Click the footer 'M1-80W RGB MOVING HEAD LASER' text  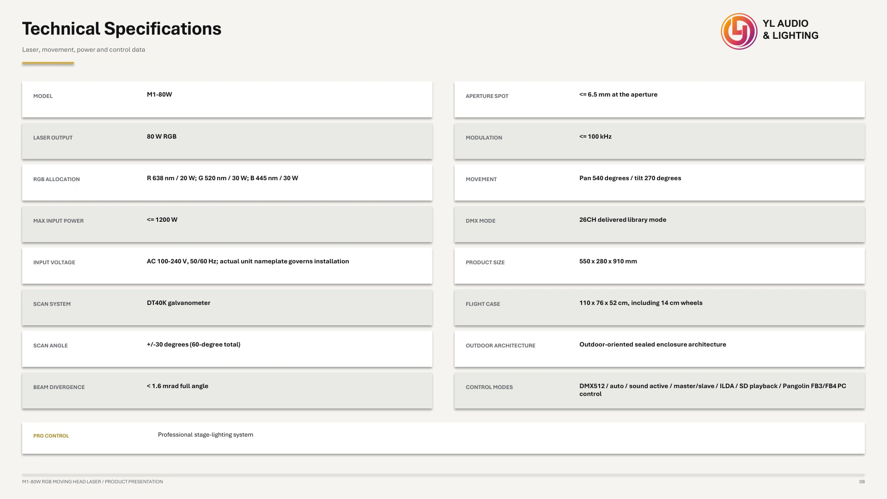[61, 481]
